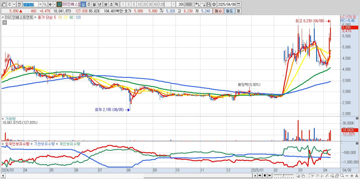Click the save chart floppy disk icon
The width and height of the screenshot is (360, 179).
[209, 4]
